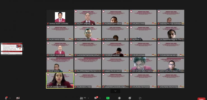Image resolution: width=207 pixels, height=100 pixels.
Task: Click muted mic icon on PA_Stellar Nube Mella tile
Action: pyautogui.click(x=103, y=24)
